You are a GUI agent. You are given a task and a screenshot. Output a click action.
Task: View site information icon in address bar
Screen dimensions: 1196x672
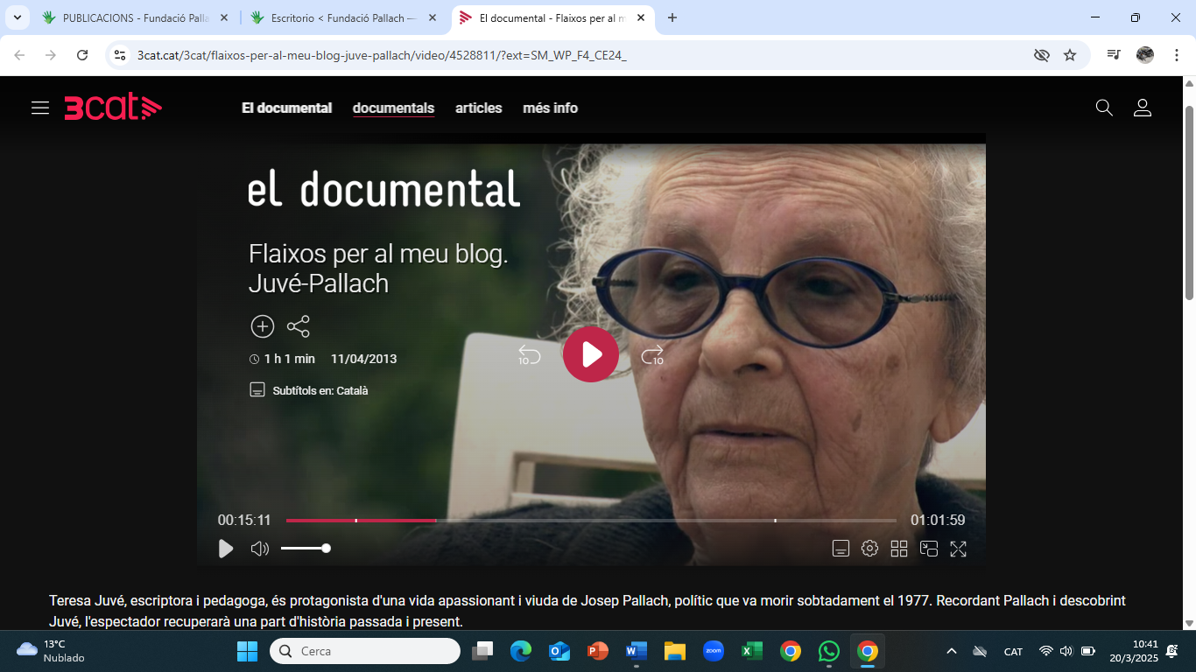tap(121, 55)
